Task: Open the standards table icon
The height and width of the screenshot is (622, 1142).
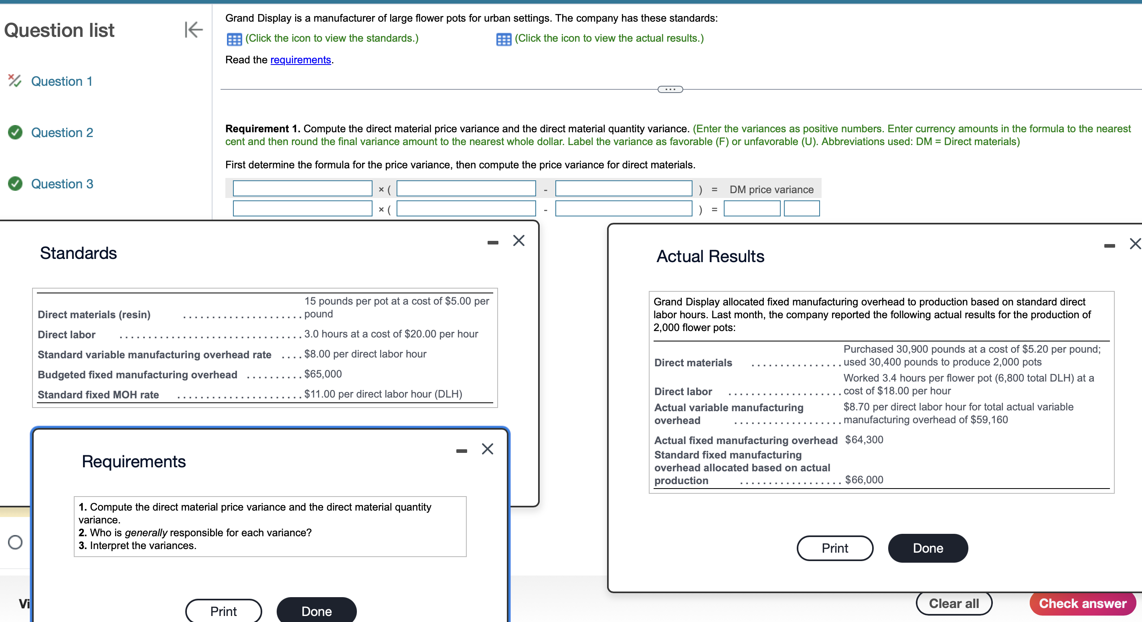Action: tap(234, 39)
